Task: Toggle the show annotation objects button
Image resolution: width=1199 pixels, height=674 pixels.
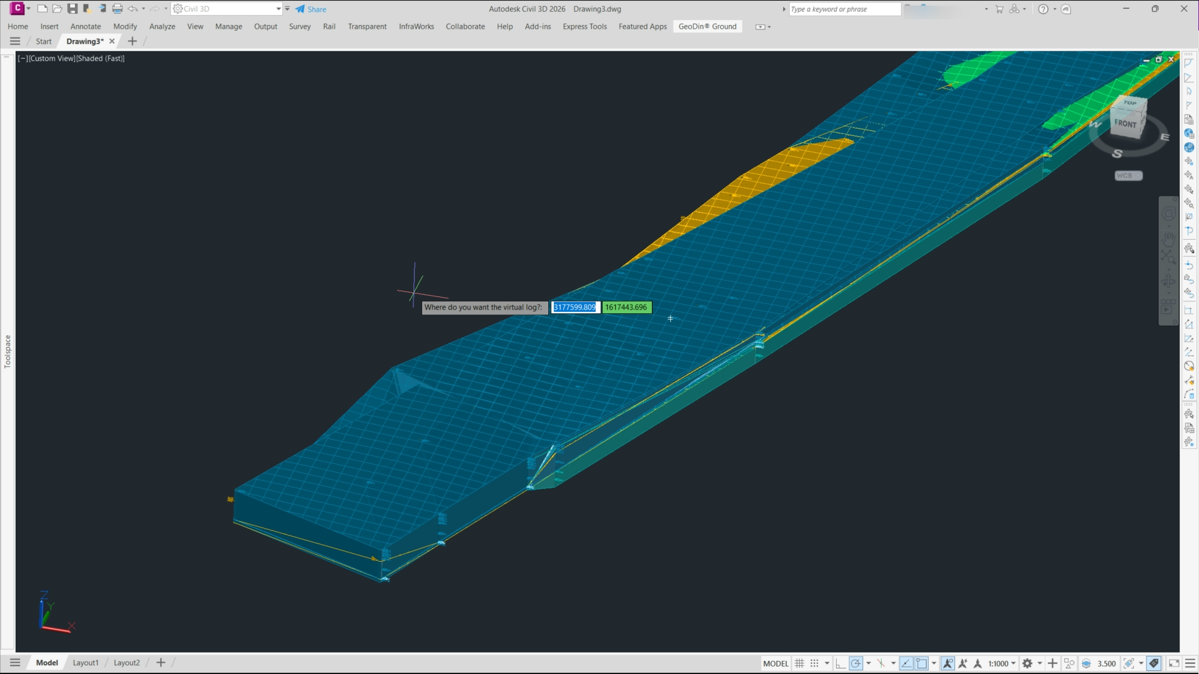Action: pyautogui.click(x=948, y=663)
